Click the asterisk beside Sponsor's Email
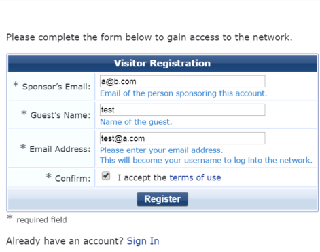The height and width of the screenshot is (252, 320). (16, 85)
